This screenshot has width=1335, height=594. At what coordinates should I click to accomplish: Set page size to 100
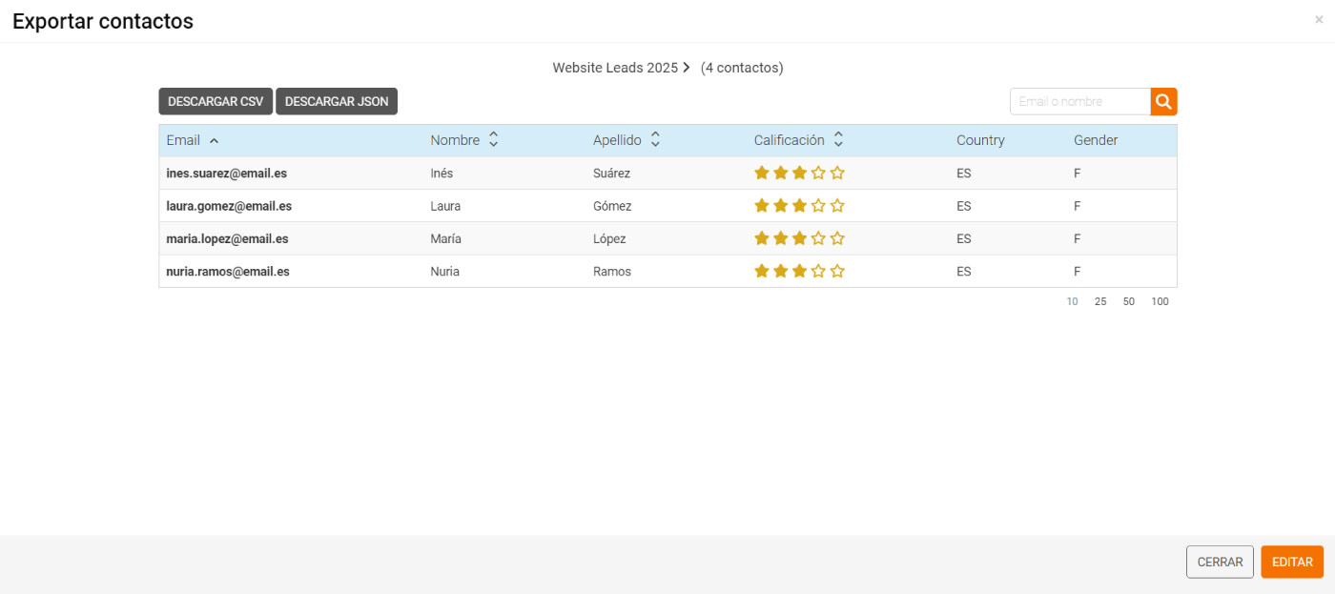[x=1160, y=301]
